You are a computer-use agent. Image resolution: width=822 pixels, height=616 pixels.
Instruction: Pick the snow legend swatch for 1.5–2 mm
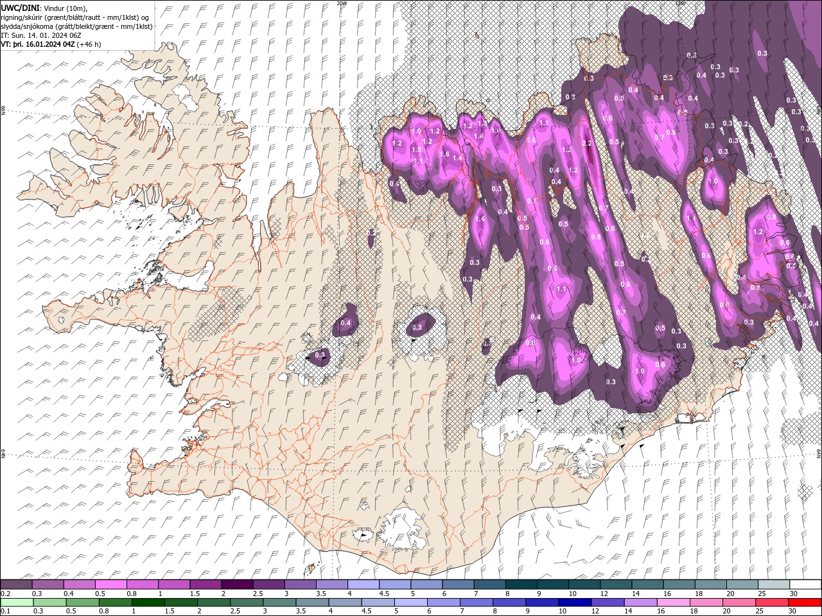[205, 585]
